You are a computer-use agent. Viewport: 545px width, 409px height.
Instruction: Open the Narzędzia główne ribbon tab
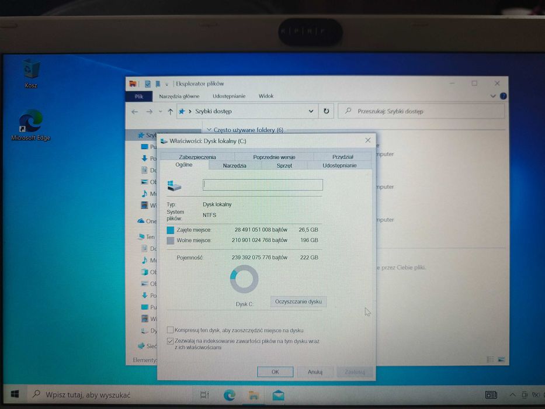click(x=179, y=96)
